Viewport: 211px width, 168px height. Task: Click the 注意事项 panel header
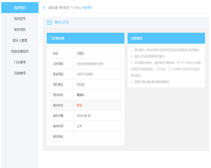(166, 38)
